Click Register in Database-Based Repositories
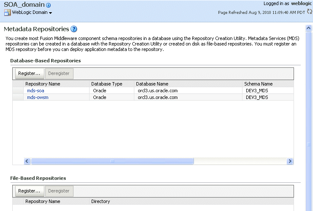Image resolution: width=313 pixels, height=211 pixels. (x=29, y=73)
